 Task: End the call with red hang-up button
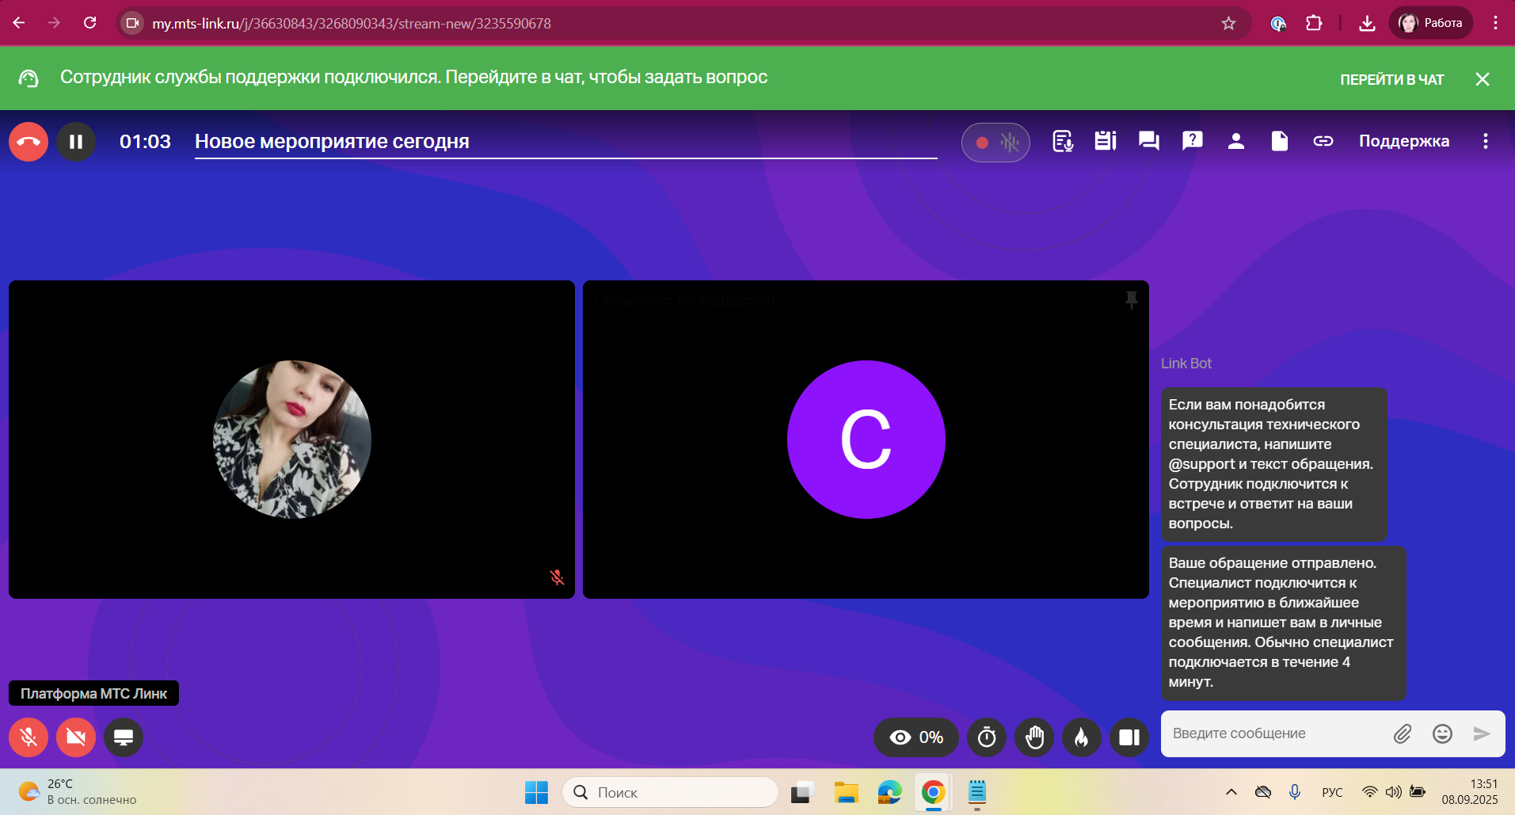[29, 142]
